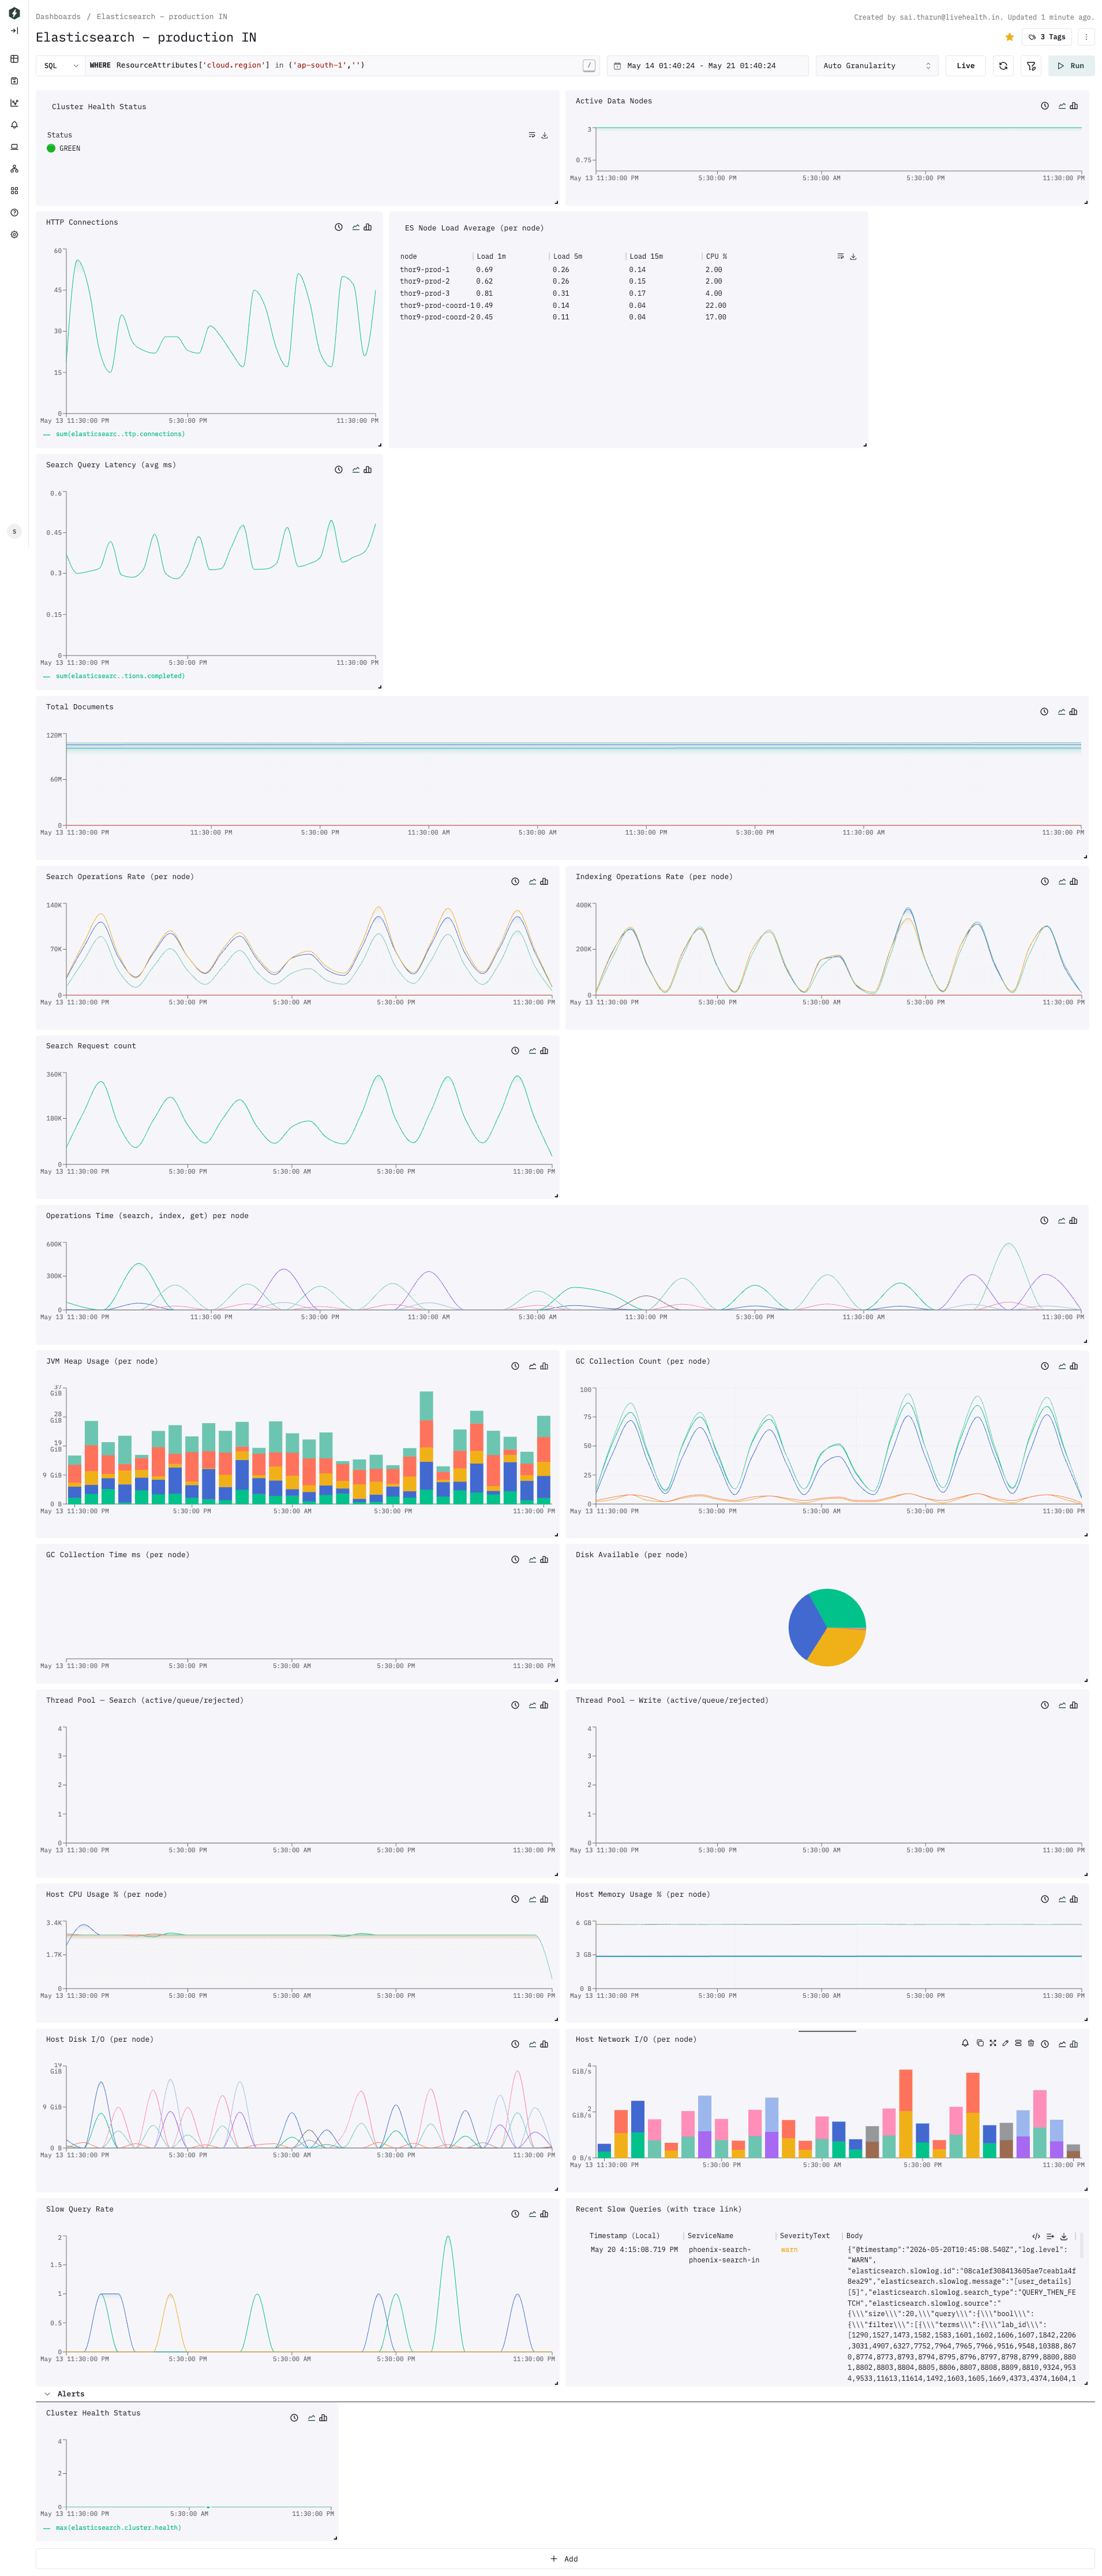Click the Add panel button at bottom
The image size is (1102, 2576).
point(564,2559)
